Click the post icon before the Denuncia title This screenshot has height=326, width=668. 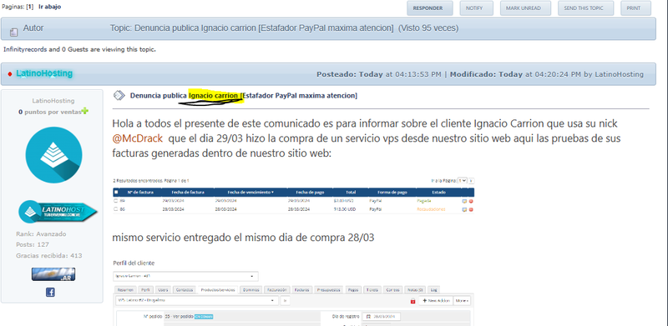pyautogui.click(x=119, y=95)
